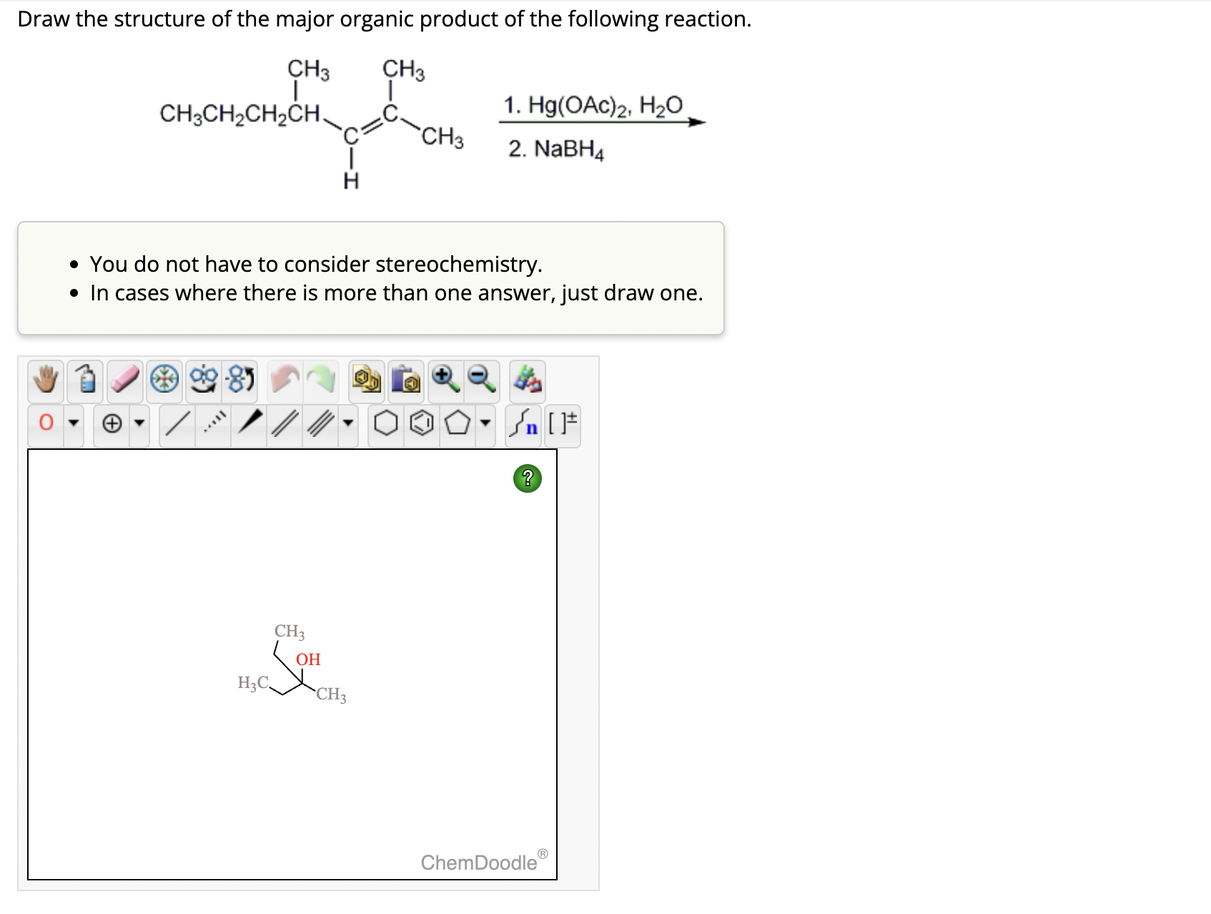Open the element selector dropdown
1211x914 pixels.
pos(74,423)
